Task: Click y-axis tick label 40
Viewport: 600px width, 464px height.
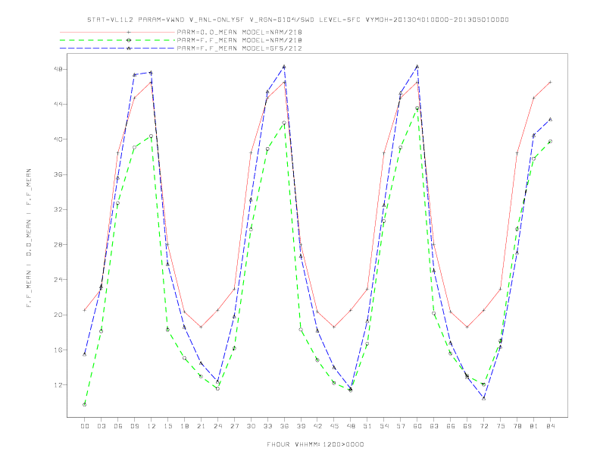Action: 58,140
